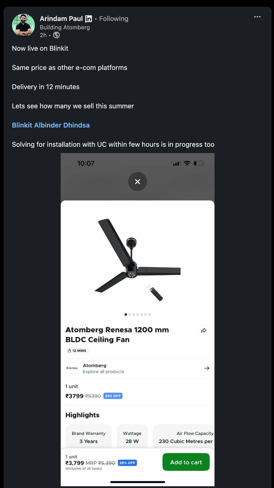274x488 pixels.
Task: Click Arindam Paul's profile photo
Action: [23, 25]
